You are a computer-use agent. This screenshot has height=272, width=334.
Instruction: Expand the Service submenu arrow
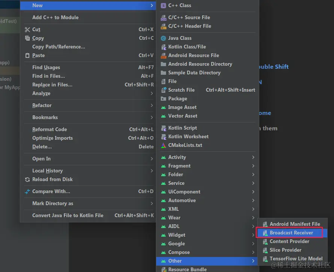coord(253,183)
